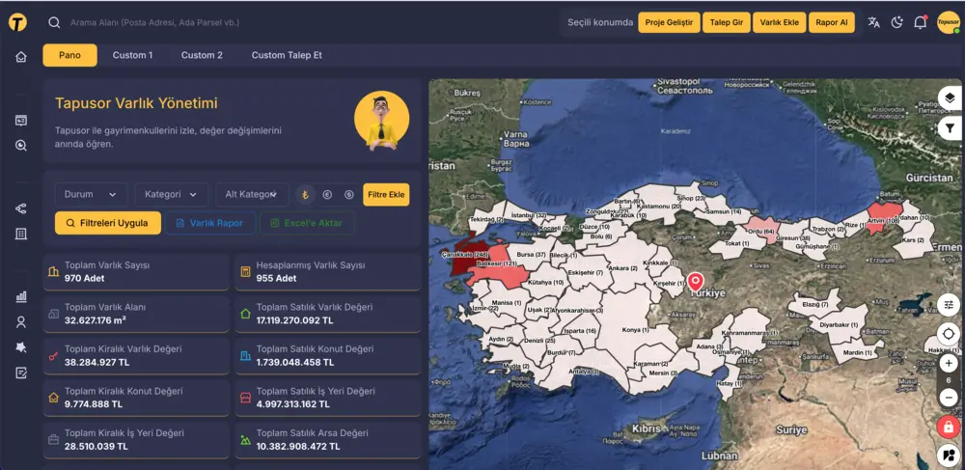Switch to the Custom 1 tab
This screenshot has width=965, height=470.
(132, 55)
